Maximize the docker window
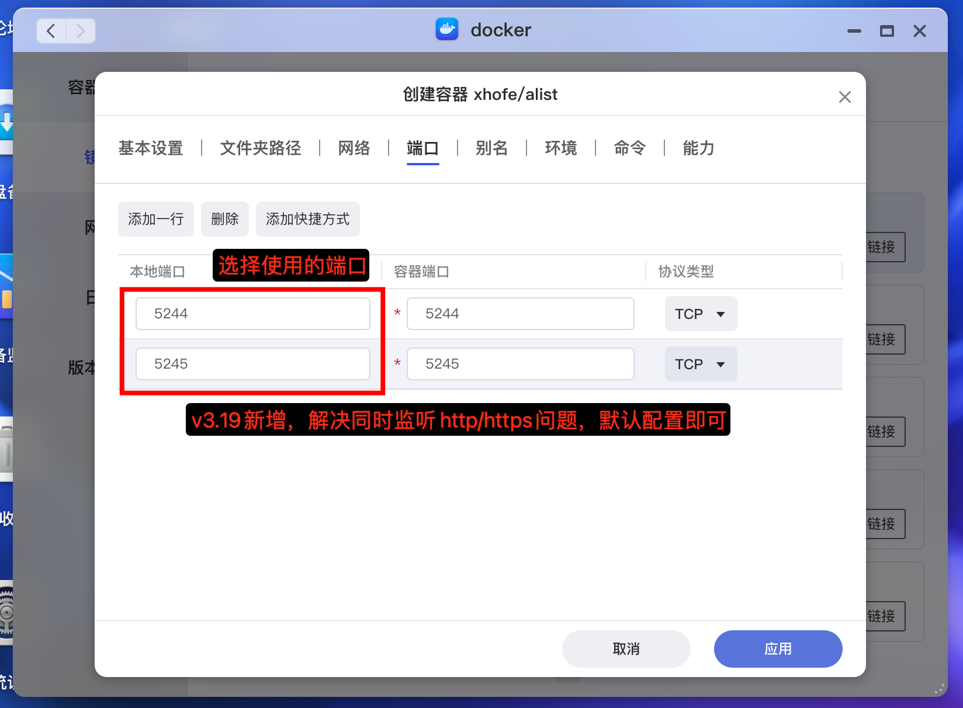The width and height of the screenshot is (963, 708). pos(887,31)
